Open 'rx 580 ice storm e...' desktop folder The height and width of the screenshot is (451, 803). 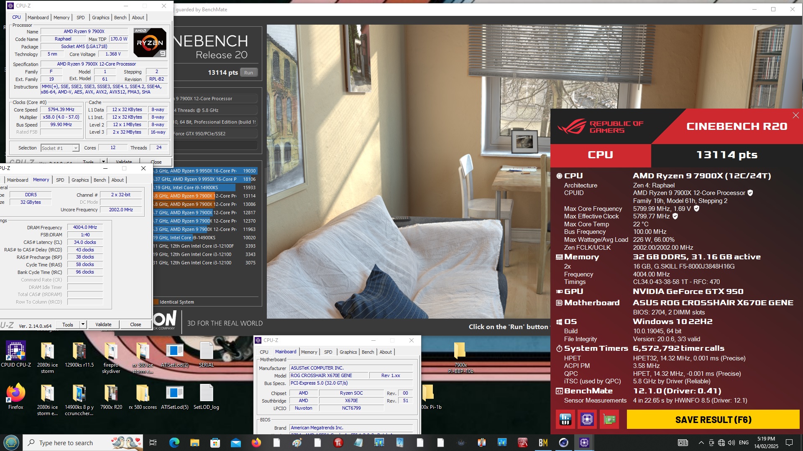[143, 357]
